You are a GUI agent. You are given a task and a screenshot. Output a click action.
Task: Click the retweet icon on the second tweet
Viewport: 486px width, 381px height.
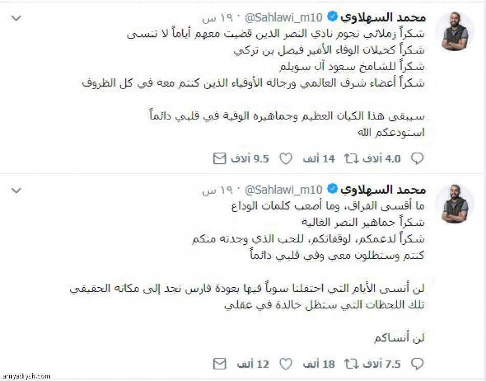coord(352,364)
